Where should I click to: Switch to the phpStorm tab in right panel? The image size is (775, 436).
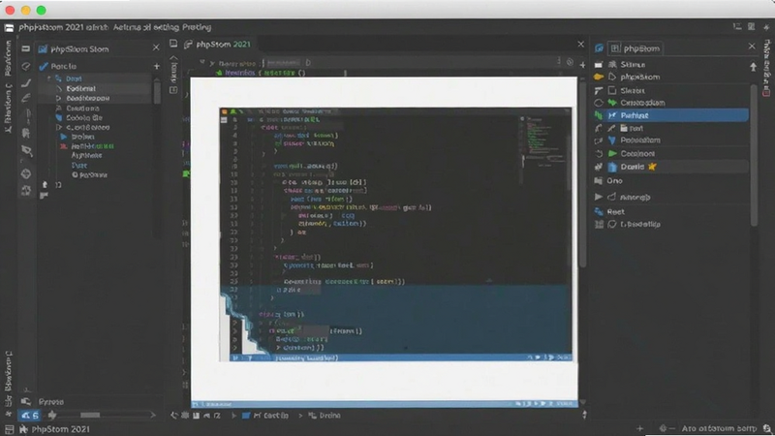click(x=635, y=48)
